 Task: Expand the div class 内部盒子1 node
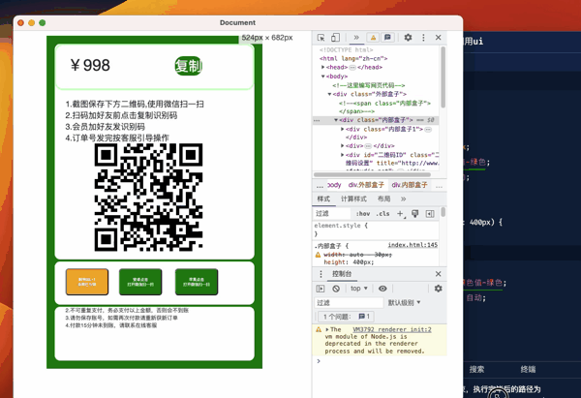(x=343, y=129)
